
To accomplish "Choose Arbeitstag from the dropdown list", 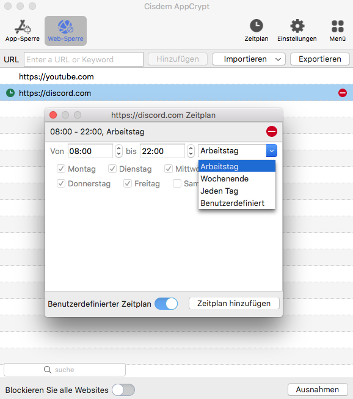I will [237, 166].
